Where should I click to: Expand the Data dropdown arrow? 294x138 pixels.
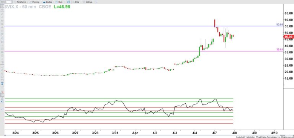pyautogui.click(x=81, y=2)
